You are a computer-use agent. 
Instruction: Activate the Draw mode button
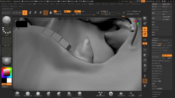point(25,13)
